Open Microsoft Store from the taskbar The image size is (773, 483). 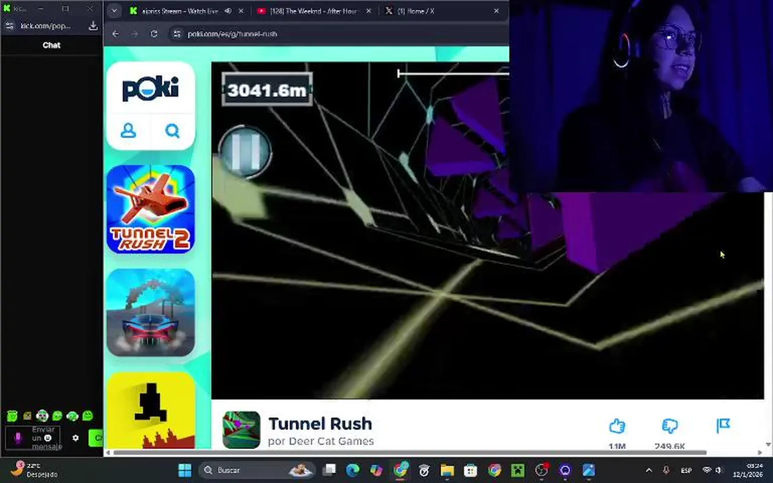pos(471,470)
